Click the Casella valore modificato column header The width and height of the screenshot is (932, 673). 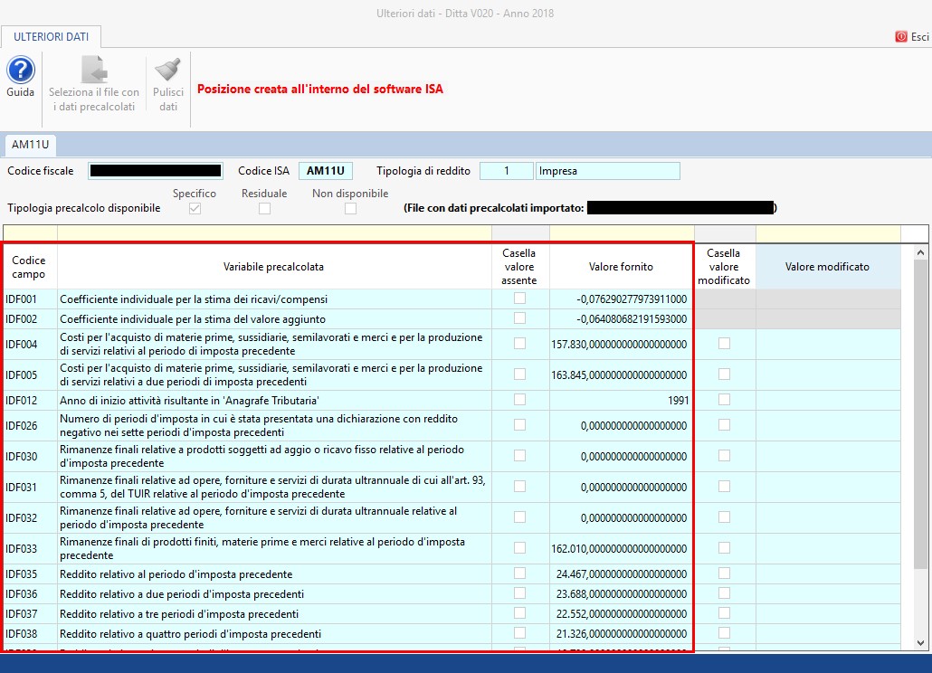(724, 267)
